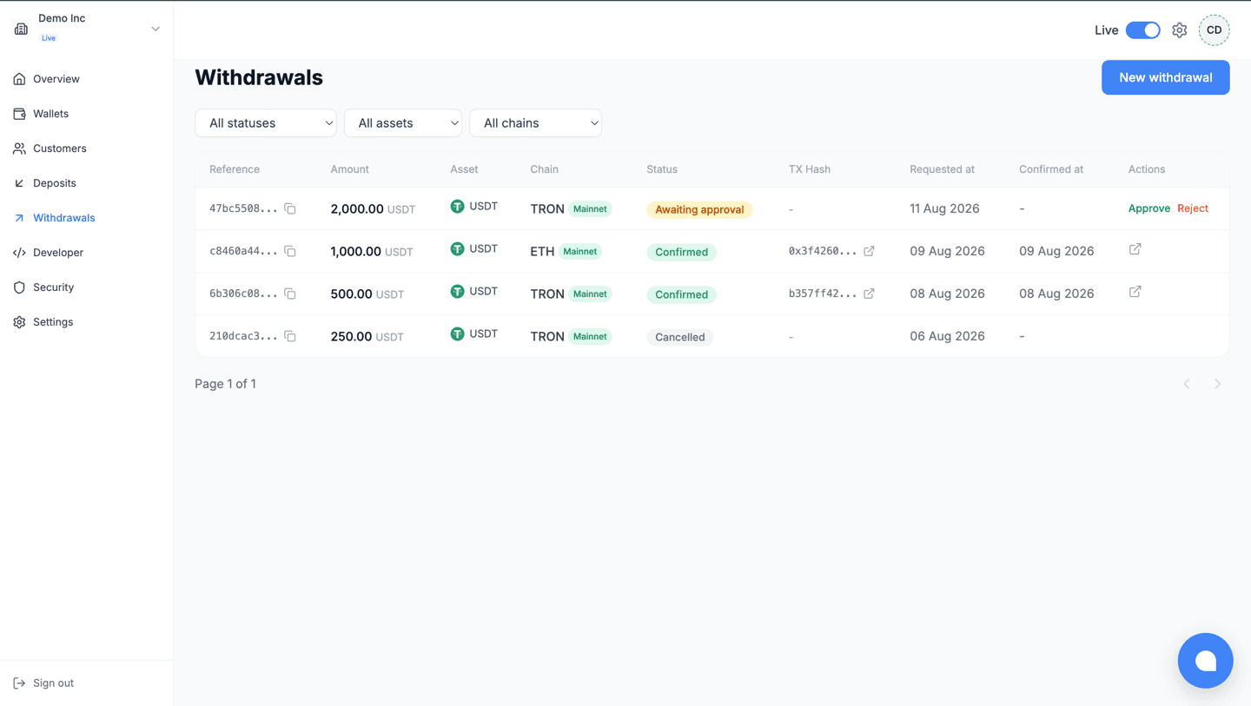The height and width of the screenshot is (706, 1251).
Task: Click the Status column header
Action: coord(662,169)
